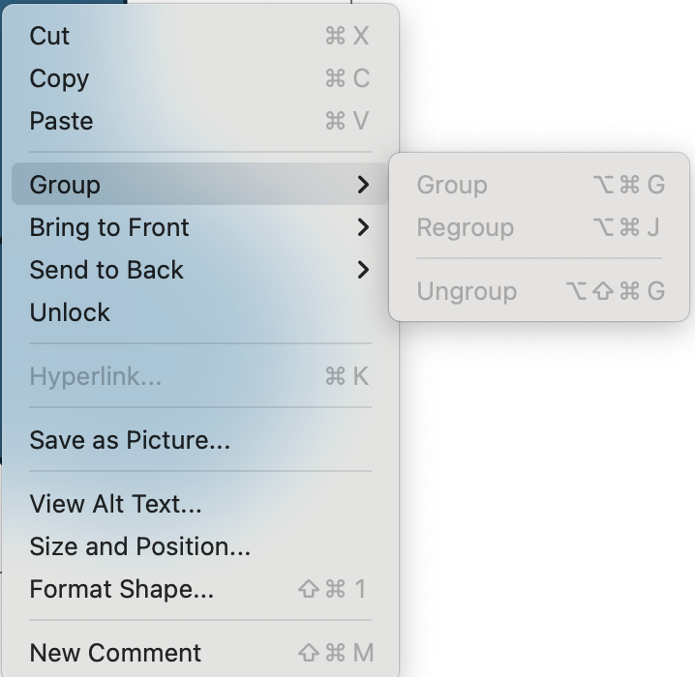This screenshot has height=677, width=695.
Task: Click Ungroup in the submenu
Action: [467, 291]
